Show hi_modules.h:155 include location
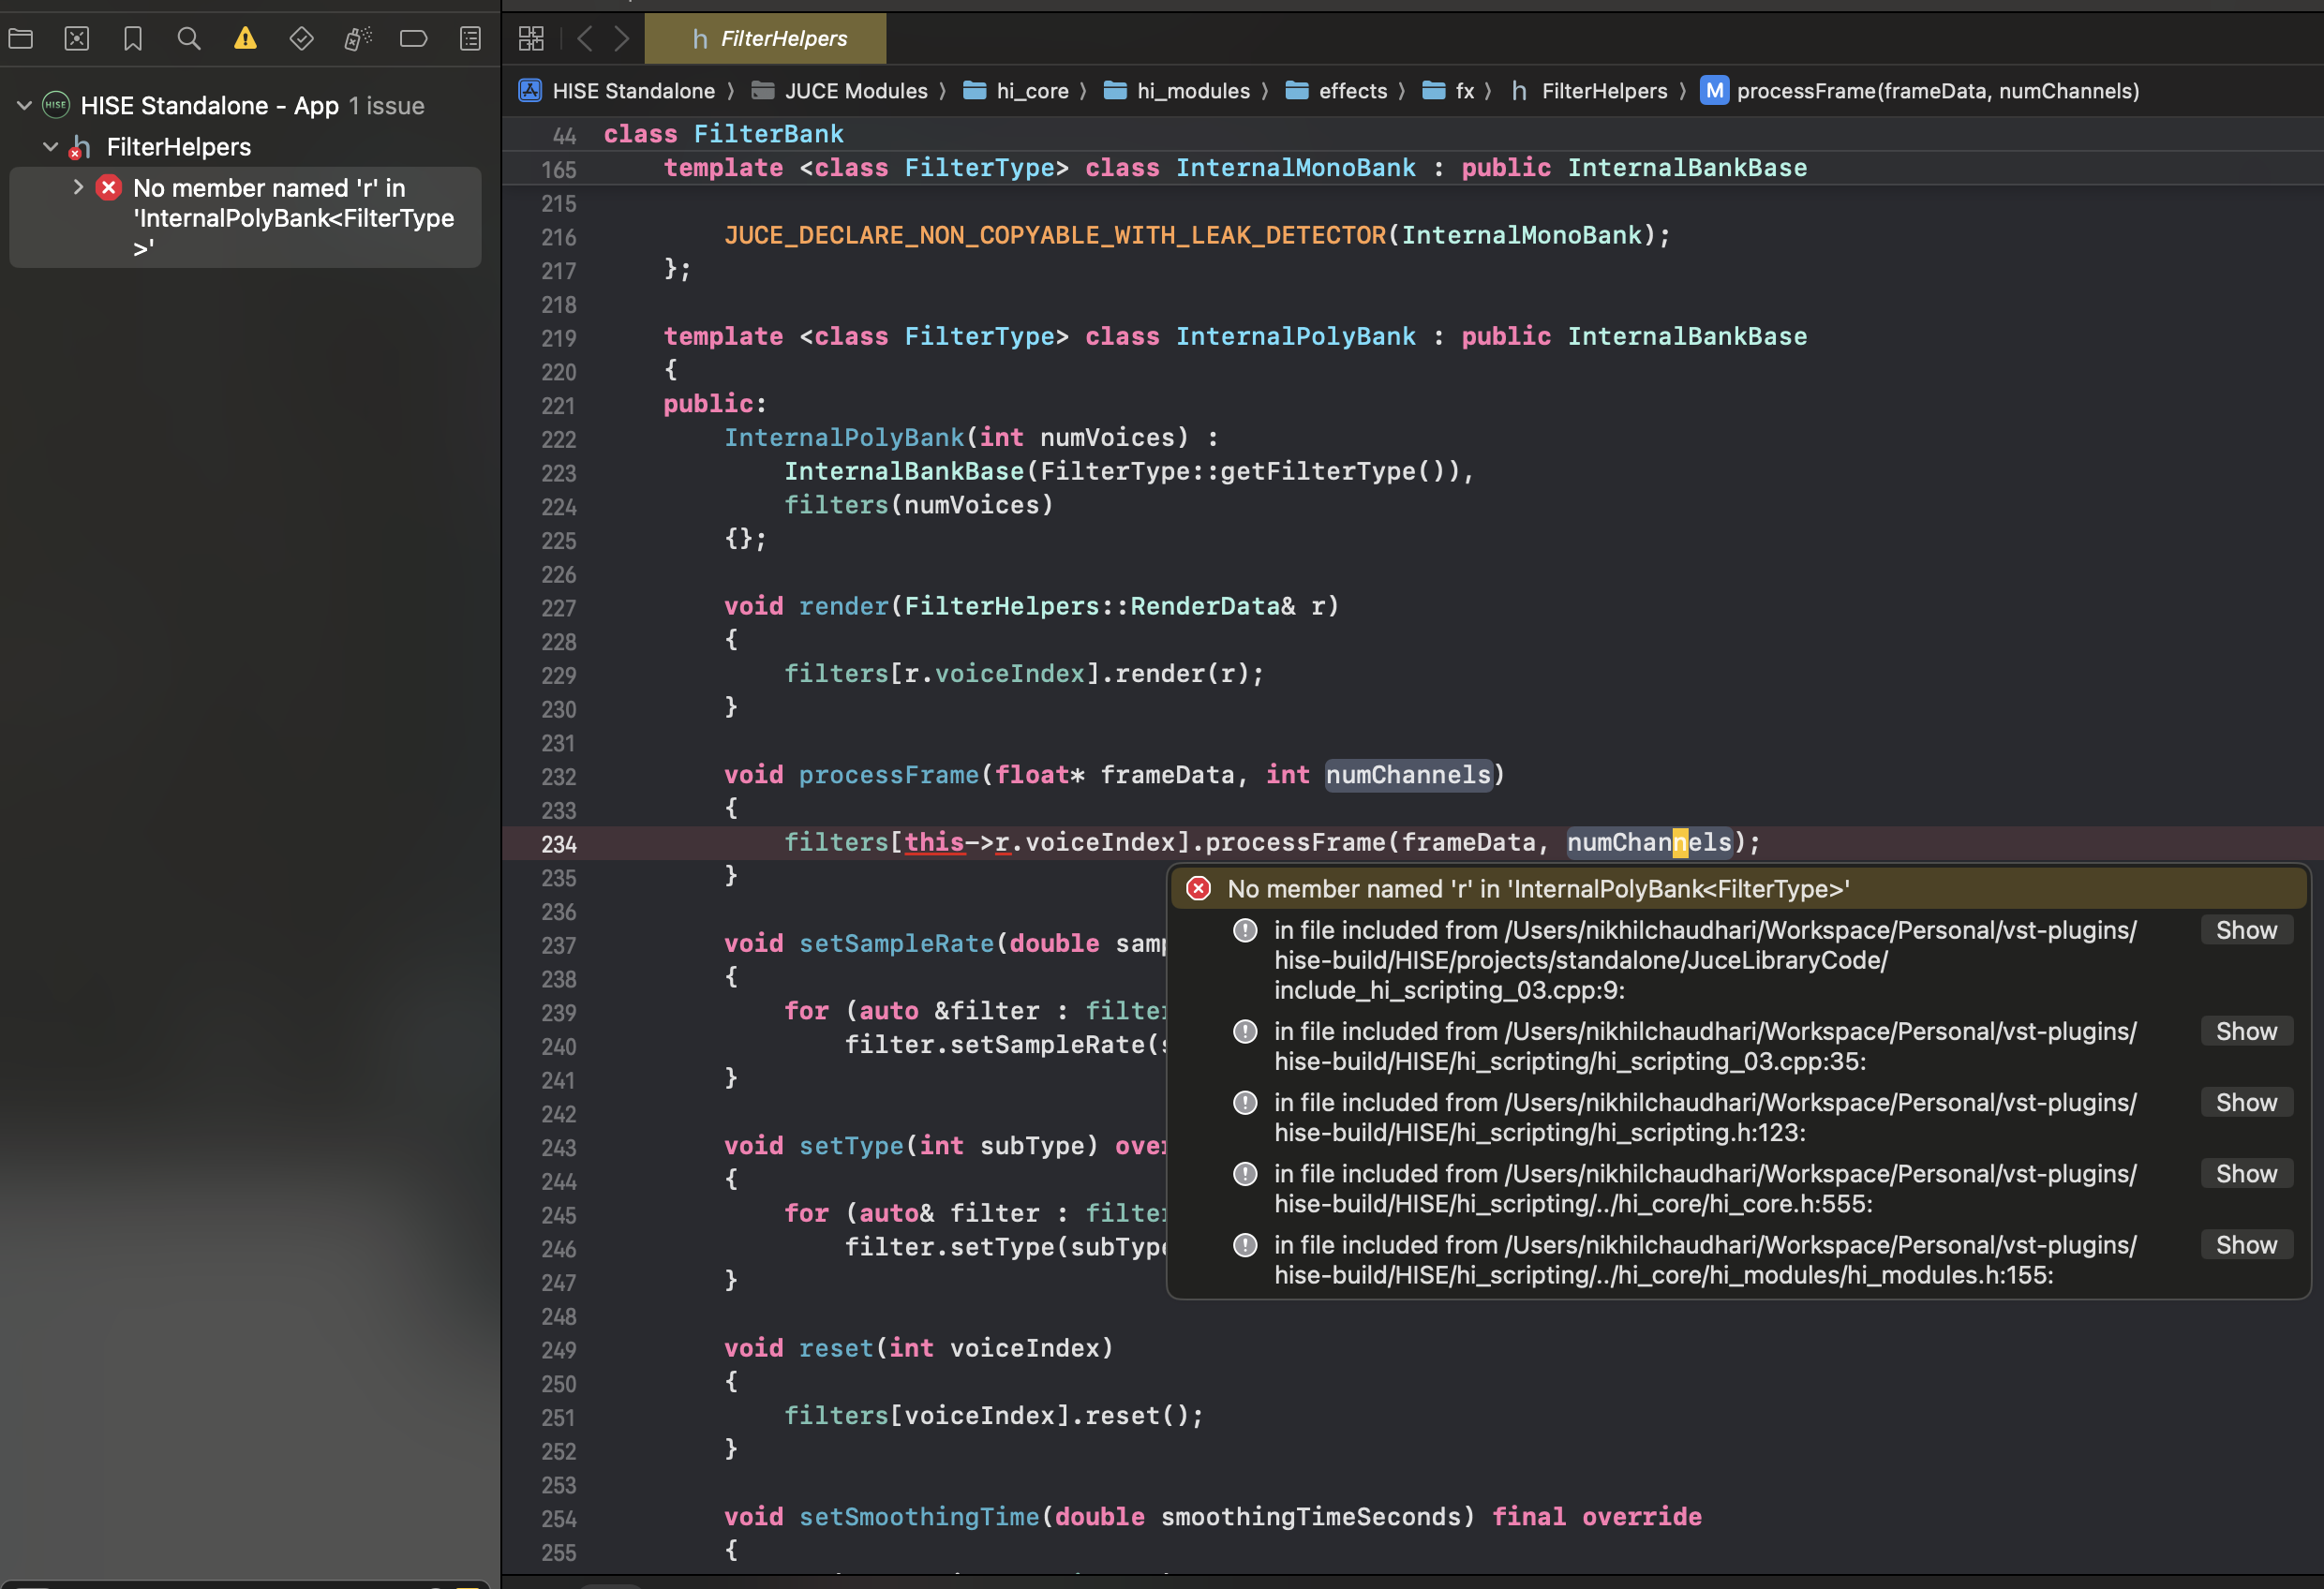Screen dimensions: 2324x1589 tap(2246, 1244)
